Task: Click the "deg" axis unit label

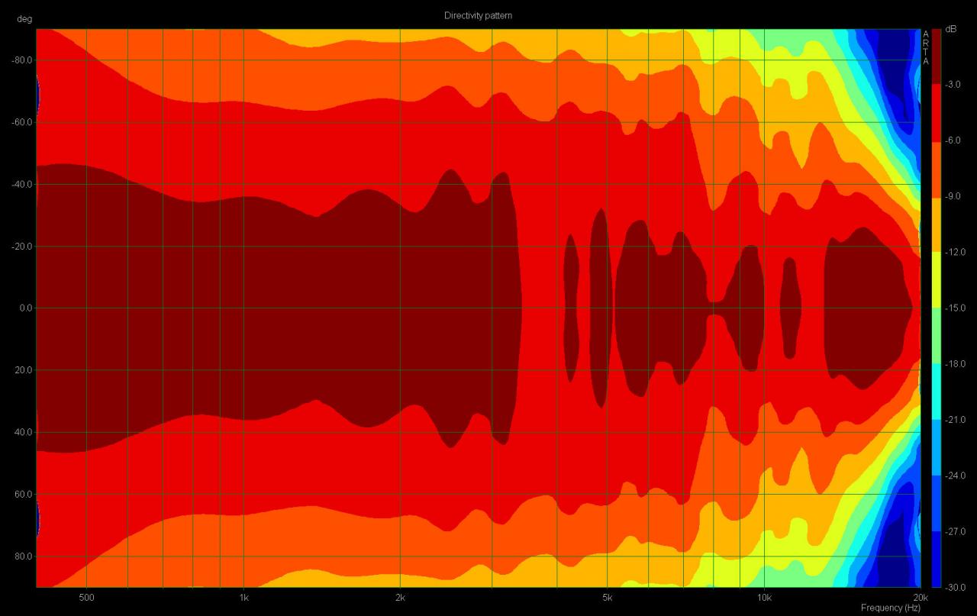Action: coord(24,19)
